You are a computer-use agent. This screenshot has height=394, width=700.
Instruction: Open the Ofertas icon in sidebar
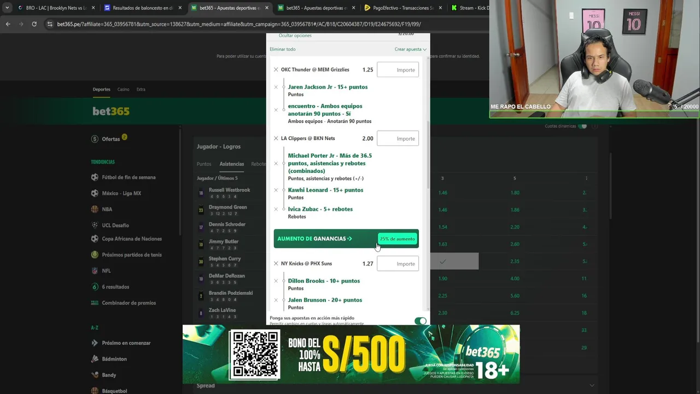tap(95, 139)
